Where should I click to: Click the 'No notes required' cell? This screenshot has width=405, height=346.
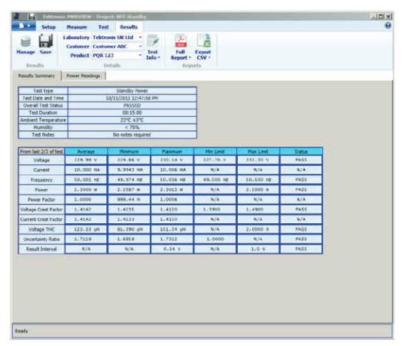132,134
